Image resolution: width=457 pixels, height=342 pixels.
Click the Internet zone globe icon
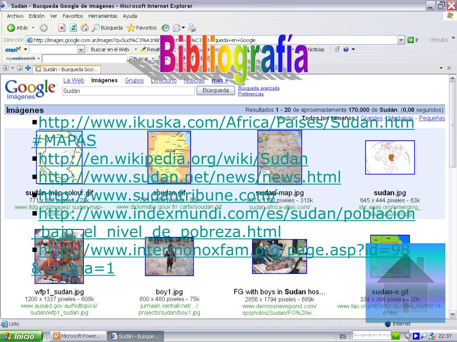(x=388, y=324)
